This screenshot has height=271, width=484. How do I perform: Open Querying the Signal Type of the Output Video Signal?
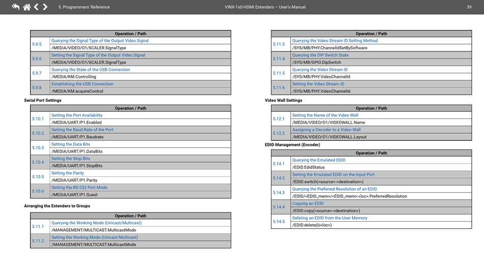pyautogui.click(x=100, y=41)
